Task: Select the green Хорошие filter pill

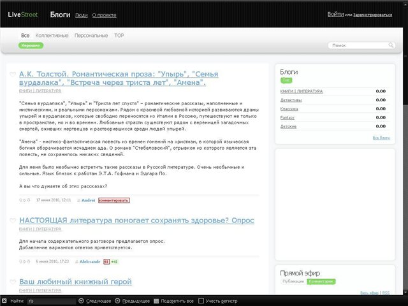Action: tap(31, 45)
